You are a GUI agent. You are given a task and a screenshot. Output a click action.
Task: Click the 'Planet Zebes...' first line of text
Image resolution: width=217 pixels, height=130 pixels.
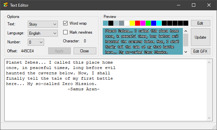tap(60, 62)
